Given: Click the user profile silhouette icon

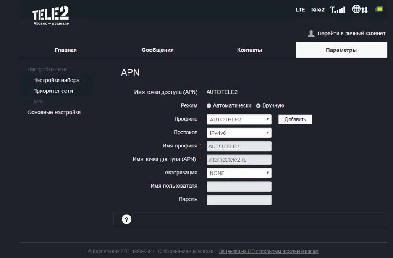Looking at the screenshot, I should [311, 33].
